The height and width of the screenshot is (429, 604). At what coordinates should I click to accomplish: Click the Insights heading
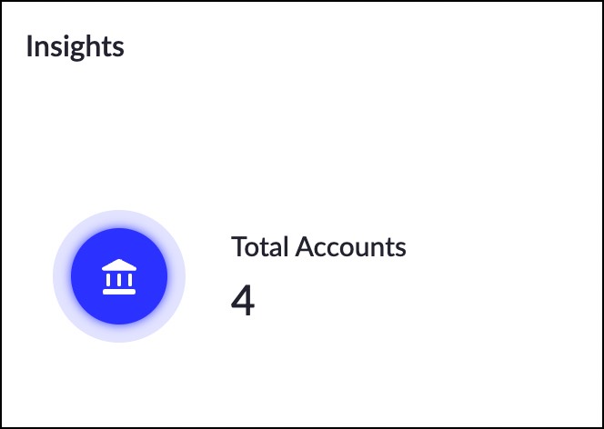pyautogui.click(x=75, y=45)
